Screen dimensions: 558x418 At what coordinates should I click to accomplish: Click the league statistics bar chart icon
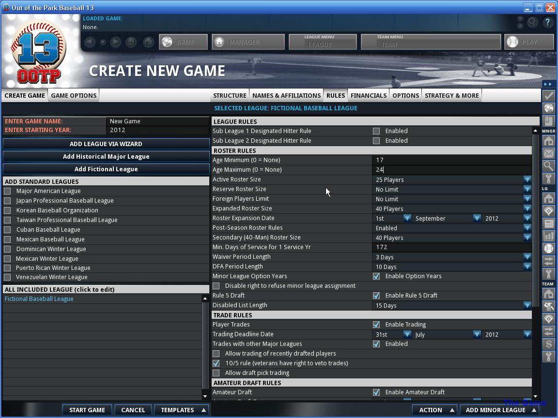[548, 236]
